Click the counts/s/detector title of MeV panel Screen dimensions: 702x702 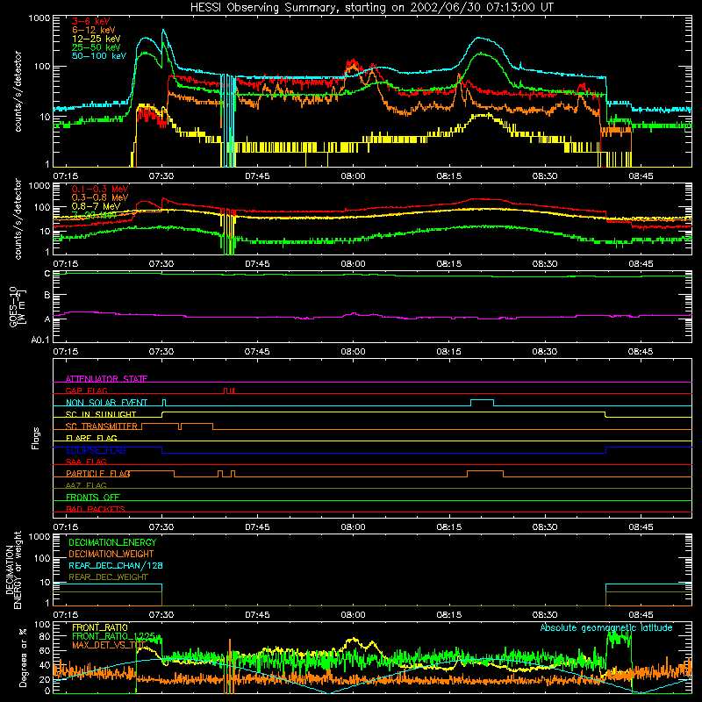tap(18, 219)
